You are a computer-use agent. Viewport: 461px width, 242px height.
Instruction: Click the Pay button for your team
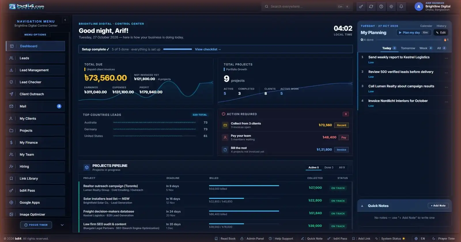344,137
